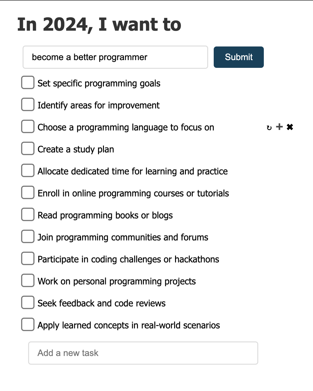The height and width of the screenshot is (391, 313).
Task: Click the X icon to delete language task
Action: click(x=289, y=127)
